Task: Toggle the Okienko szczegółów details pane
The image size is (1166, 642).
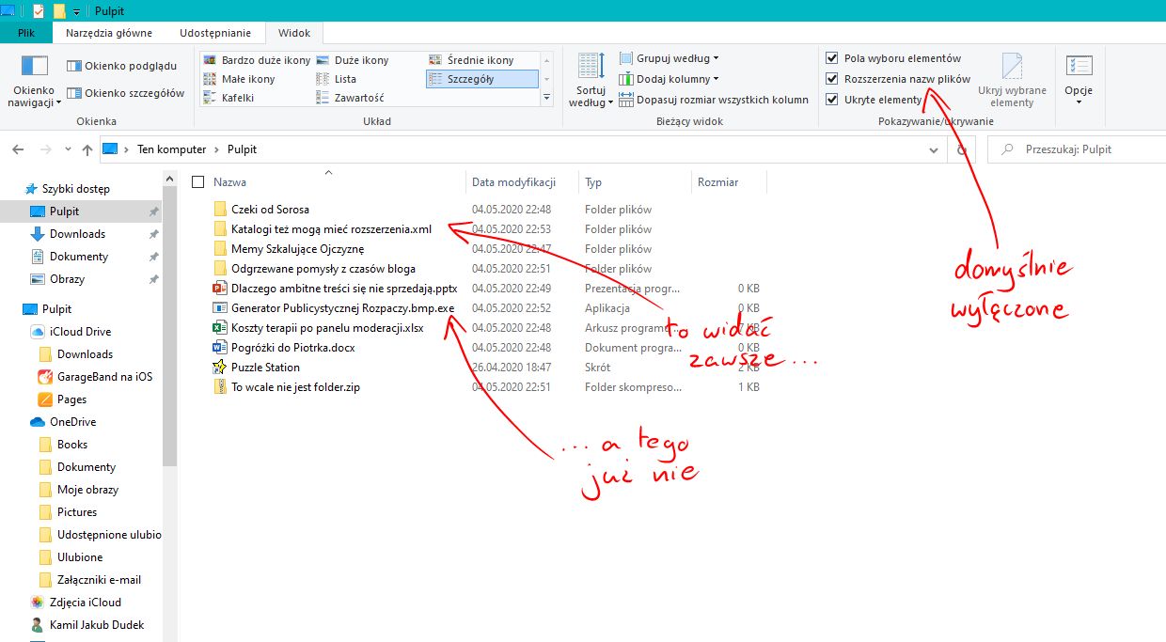Action: pos(126,93)
